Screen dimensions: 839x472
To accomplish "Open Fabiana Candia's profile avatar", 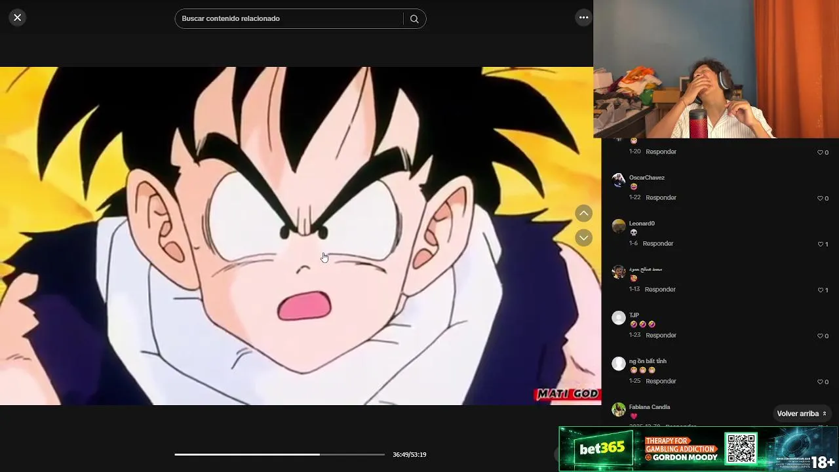I will (x=619, y=410).
